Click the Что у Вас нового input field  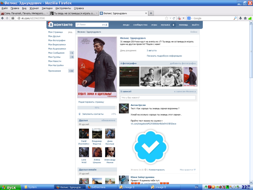pos(158,98)
